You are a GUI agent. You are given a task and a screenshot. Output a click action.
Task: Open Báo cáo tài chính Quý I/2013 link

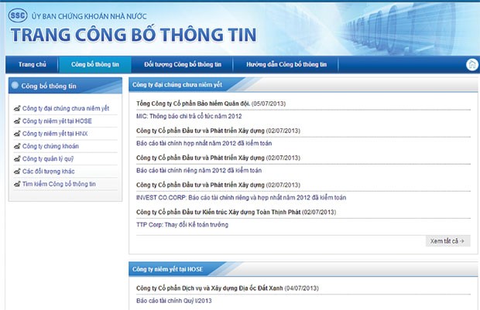point(174,301)
